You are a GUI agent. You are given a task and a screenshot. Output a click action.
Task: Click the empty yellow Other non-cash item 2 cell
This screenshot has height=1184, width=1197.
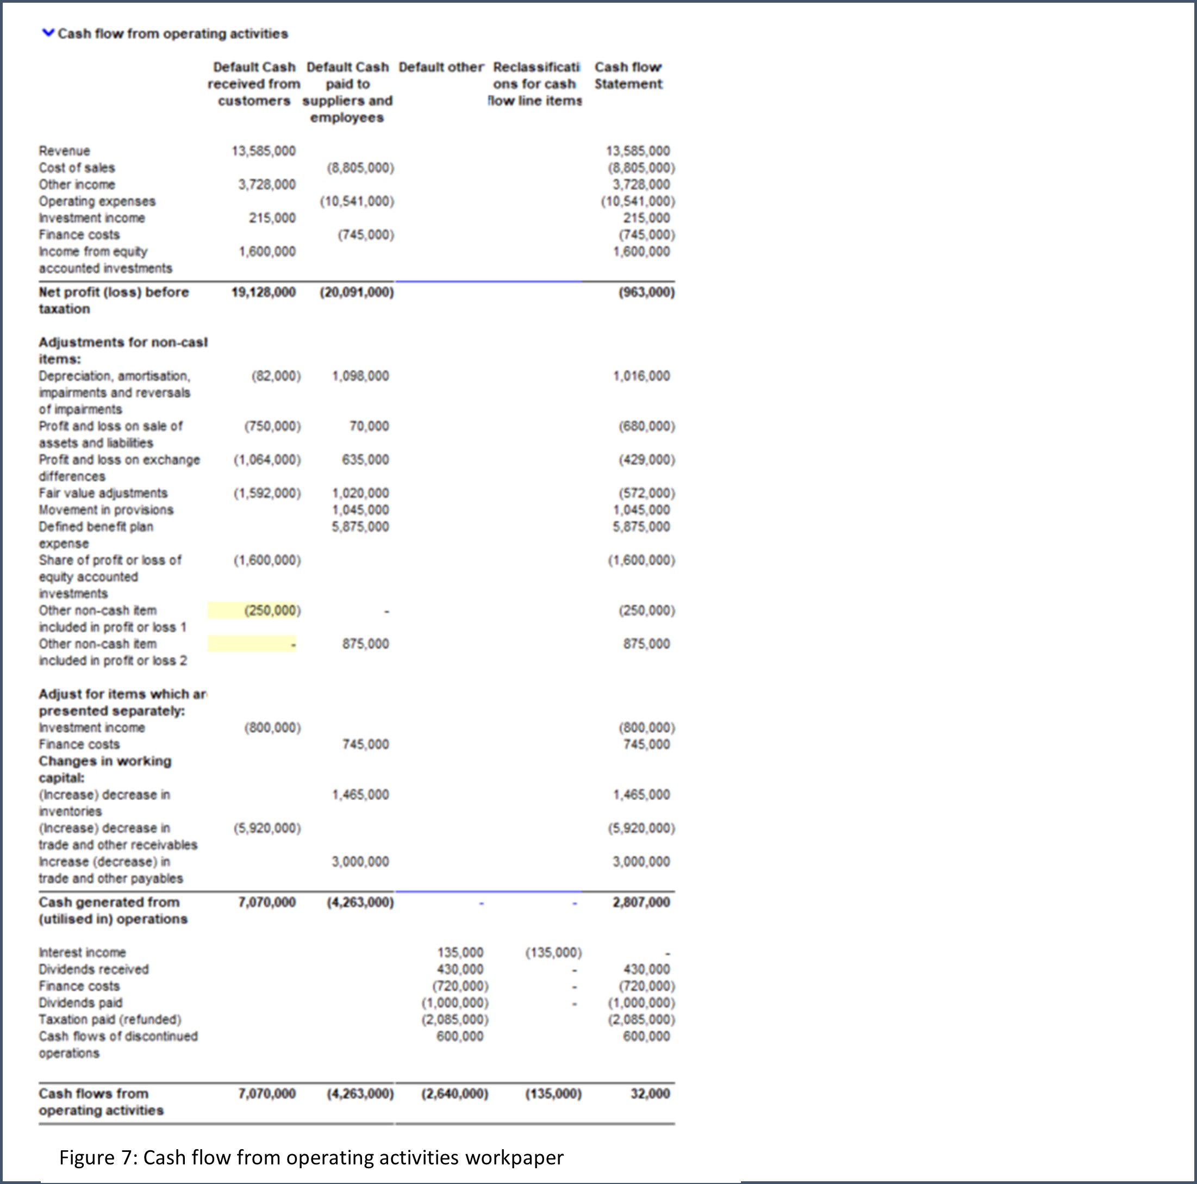click(252, 644)
